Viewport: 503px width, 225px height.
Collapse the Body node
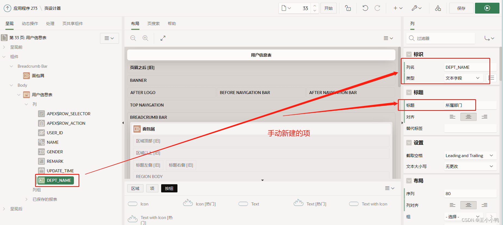pyautogui.click(x=11, y=85)
